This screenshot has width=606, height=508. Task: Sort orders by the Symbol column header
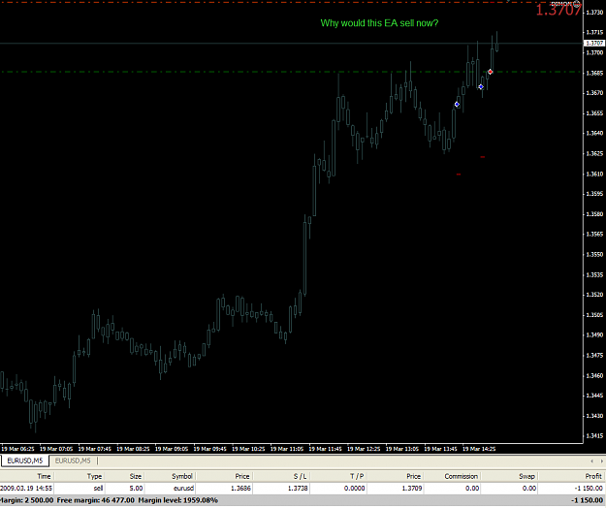pos(182,476)
